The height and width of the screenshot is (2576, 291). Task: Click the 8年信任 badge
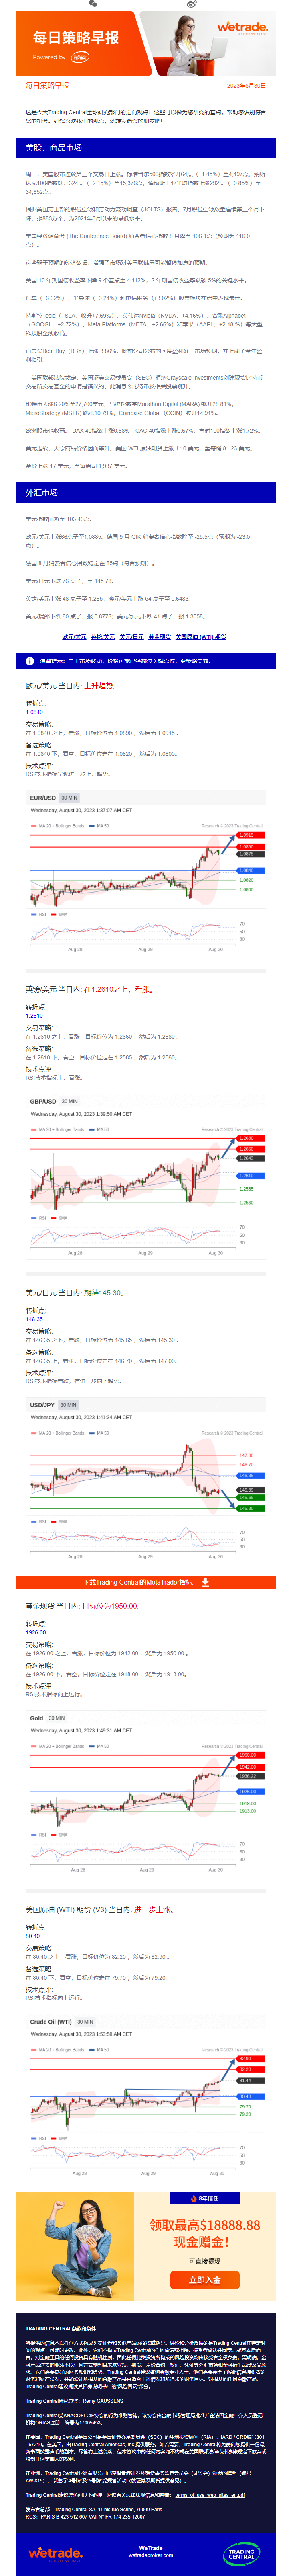click(204, 2199)
